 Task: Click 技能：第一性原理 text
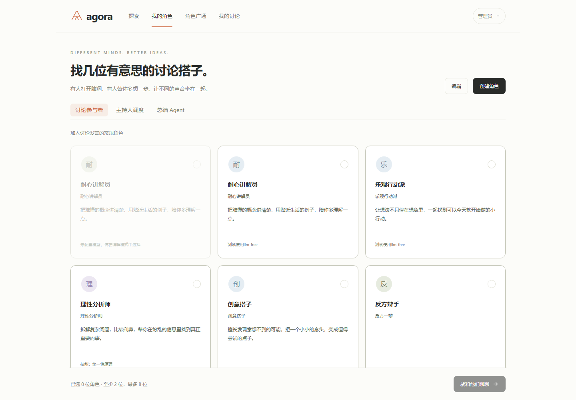96,364
